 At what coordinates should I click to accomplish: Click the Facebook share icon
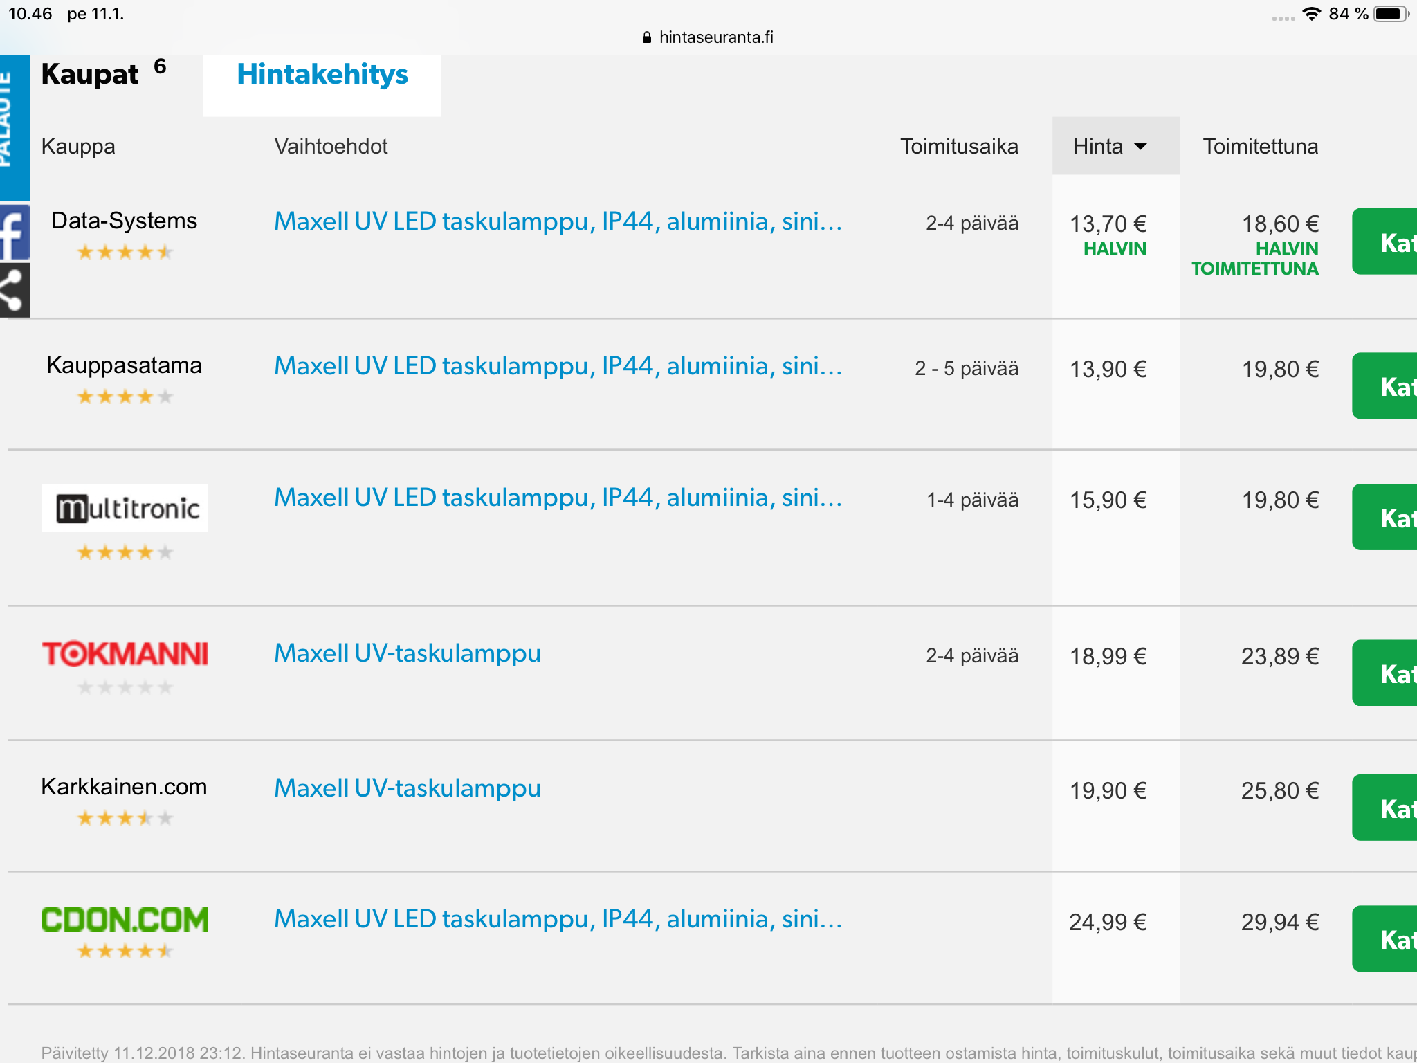pyautogui.click(x=14, y=232)
